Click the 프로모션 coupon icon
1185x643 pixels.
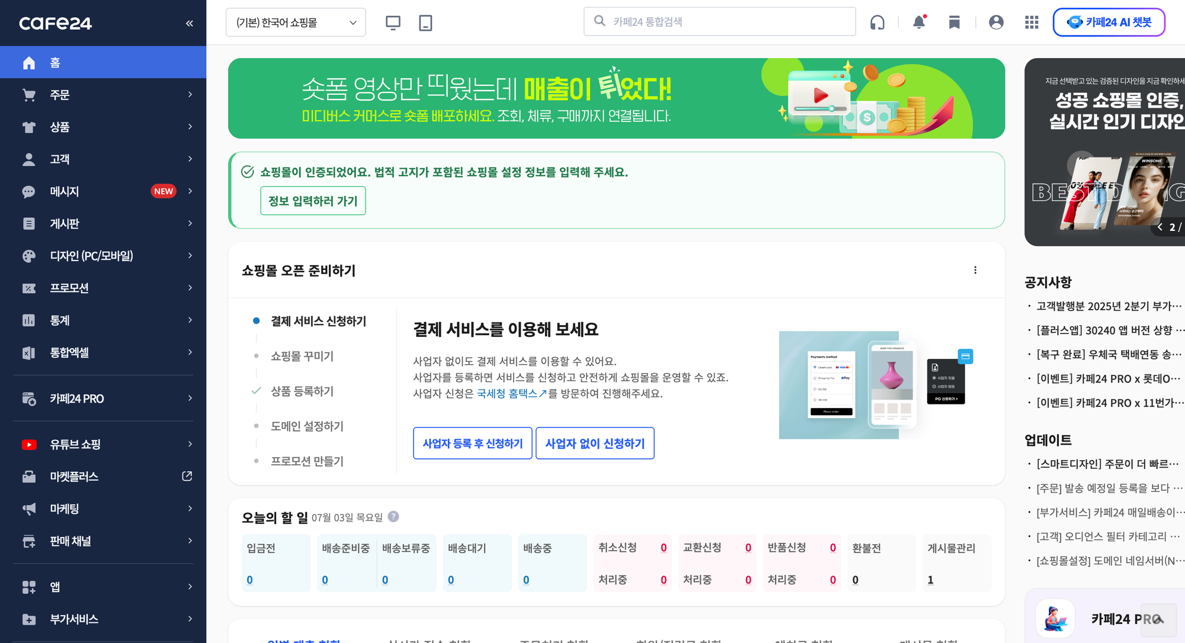[29, 288]
